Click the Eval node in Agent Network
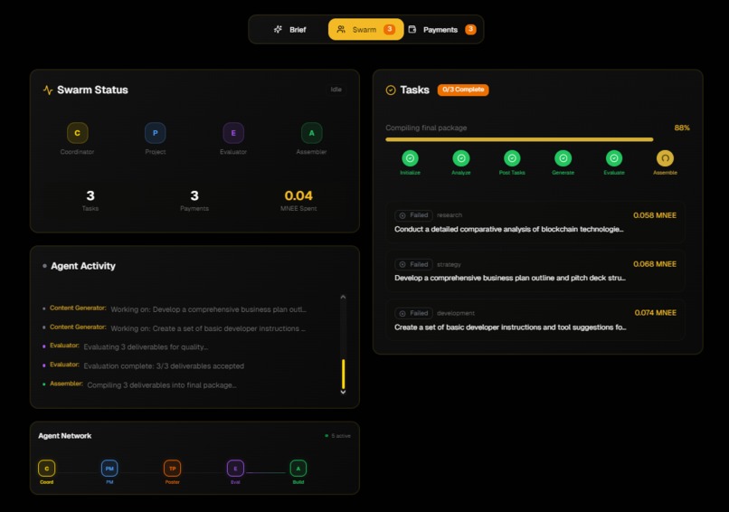 (235, 469)
